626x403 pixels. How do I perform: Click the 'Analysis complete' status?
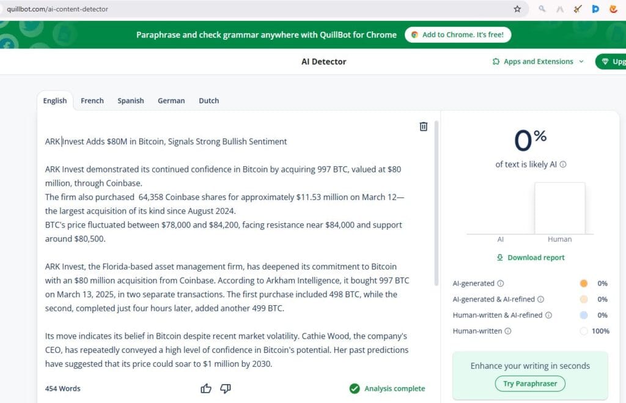coord(387,388)
